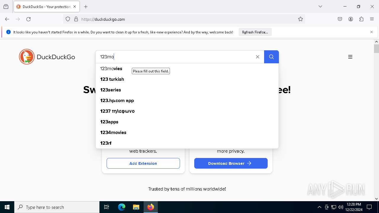Click the Add Extension button
The height and width of the screenshot is (213, 379).
[x=143, y=163]
